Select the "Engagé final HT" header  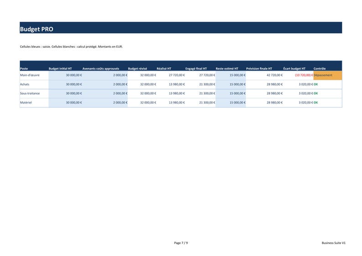[x=196, y=68]
